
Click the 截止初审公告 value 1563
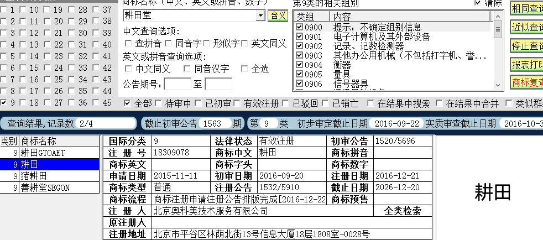(213, 124)
